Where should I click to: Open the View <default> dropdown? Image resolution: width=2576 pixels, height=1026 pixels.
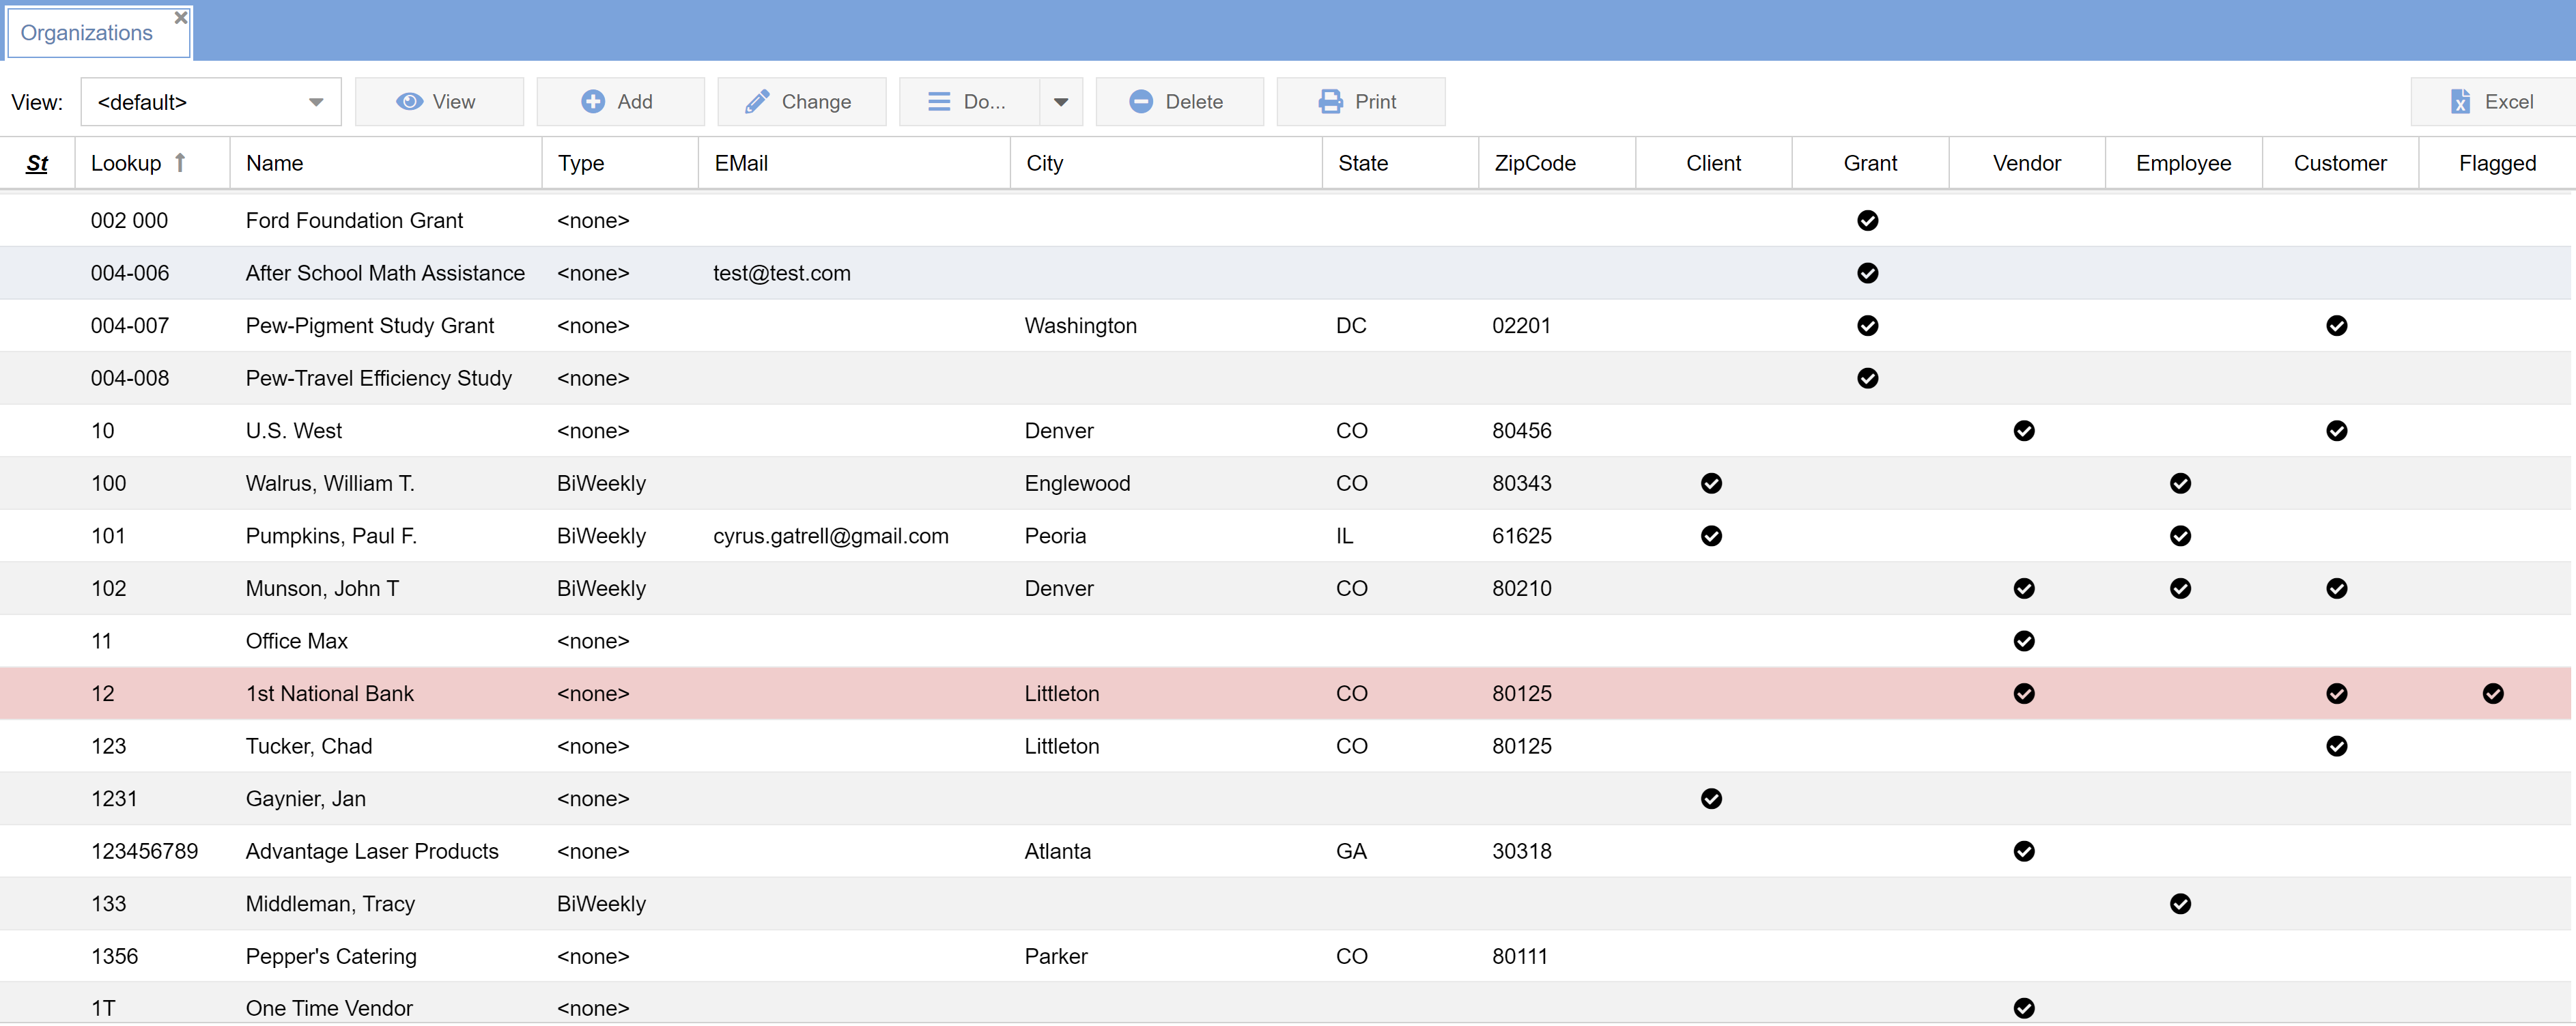click(x=211, y=102)
